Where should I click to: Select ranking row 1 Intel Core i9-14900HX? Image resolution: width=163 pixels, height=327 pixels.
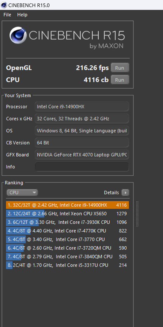pos(68,205)
